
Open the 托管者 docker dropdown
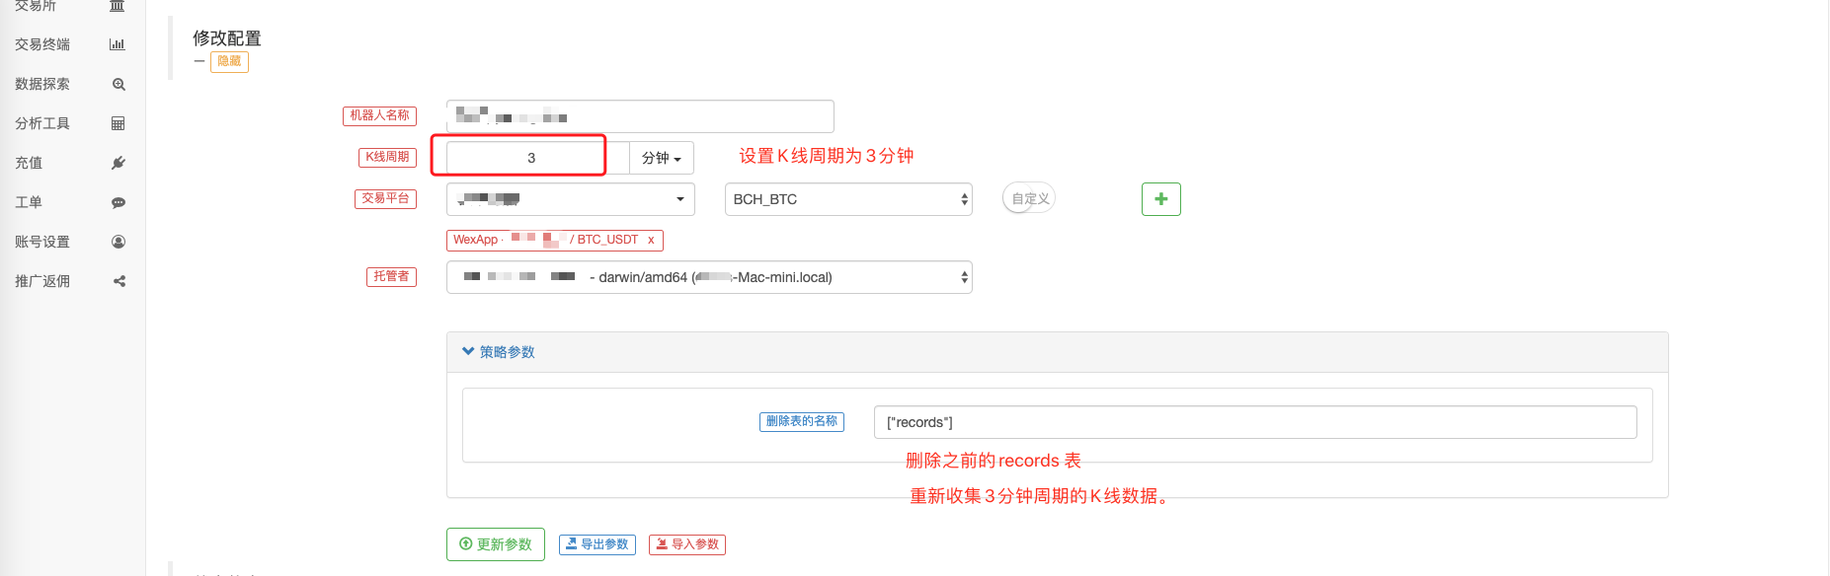click(x=709, y=277)
